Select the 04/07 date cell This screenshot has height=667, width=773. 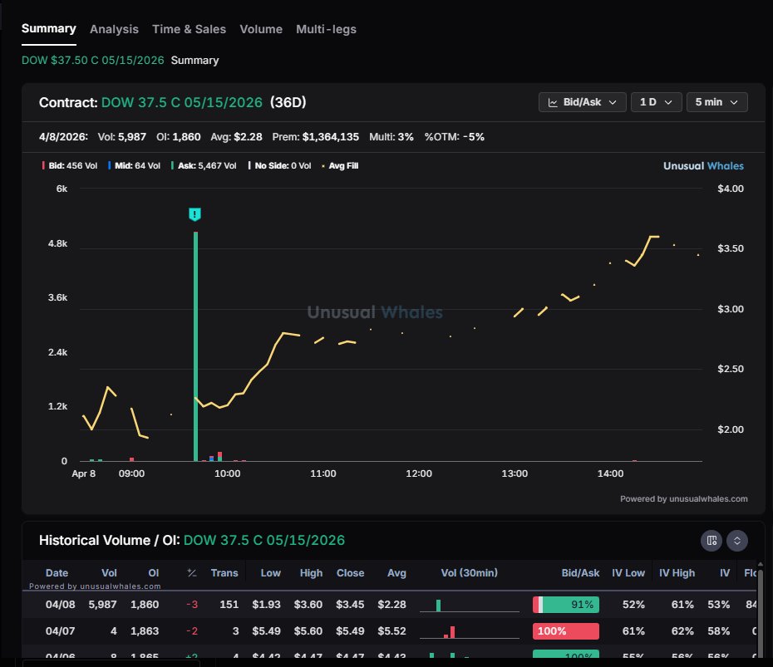coord(60,631)
